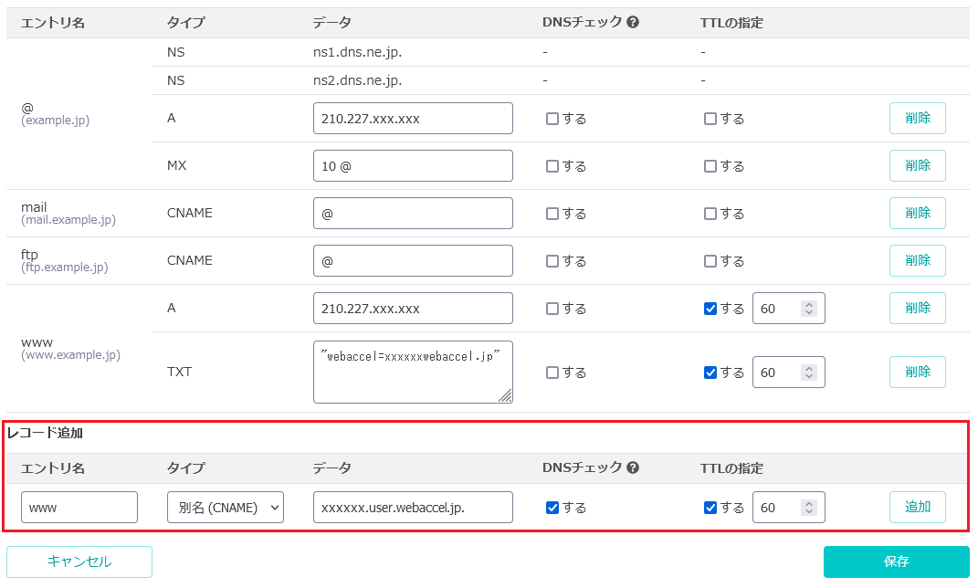Delete the MX record
Viewport: 978px width, 588px height.
point(918,165)
